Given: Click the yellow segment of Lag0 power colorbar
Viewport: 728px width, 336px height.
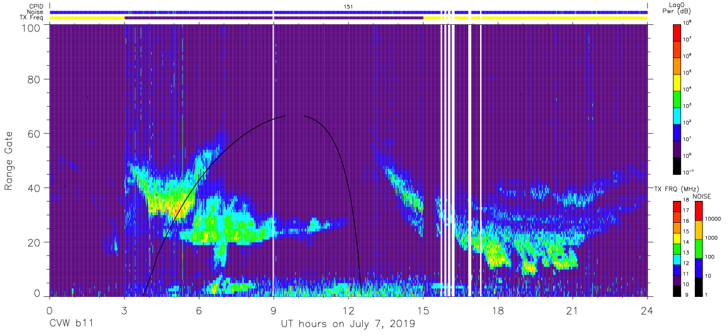Looking at the screenshot, I should tap(677, 82).
